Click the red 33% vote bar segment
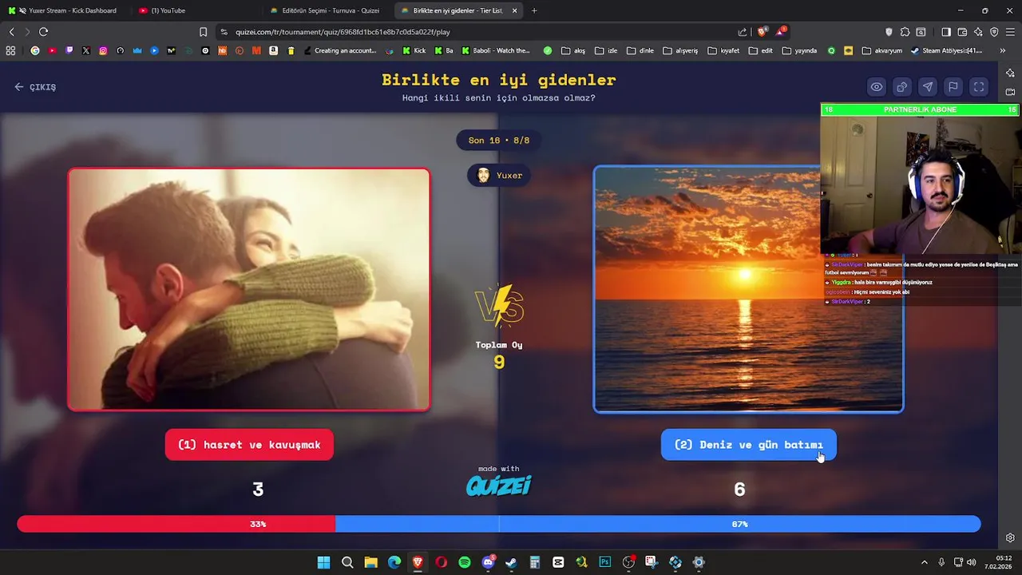 176,524
